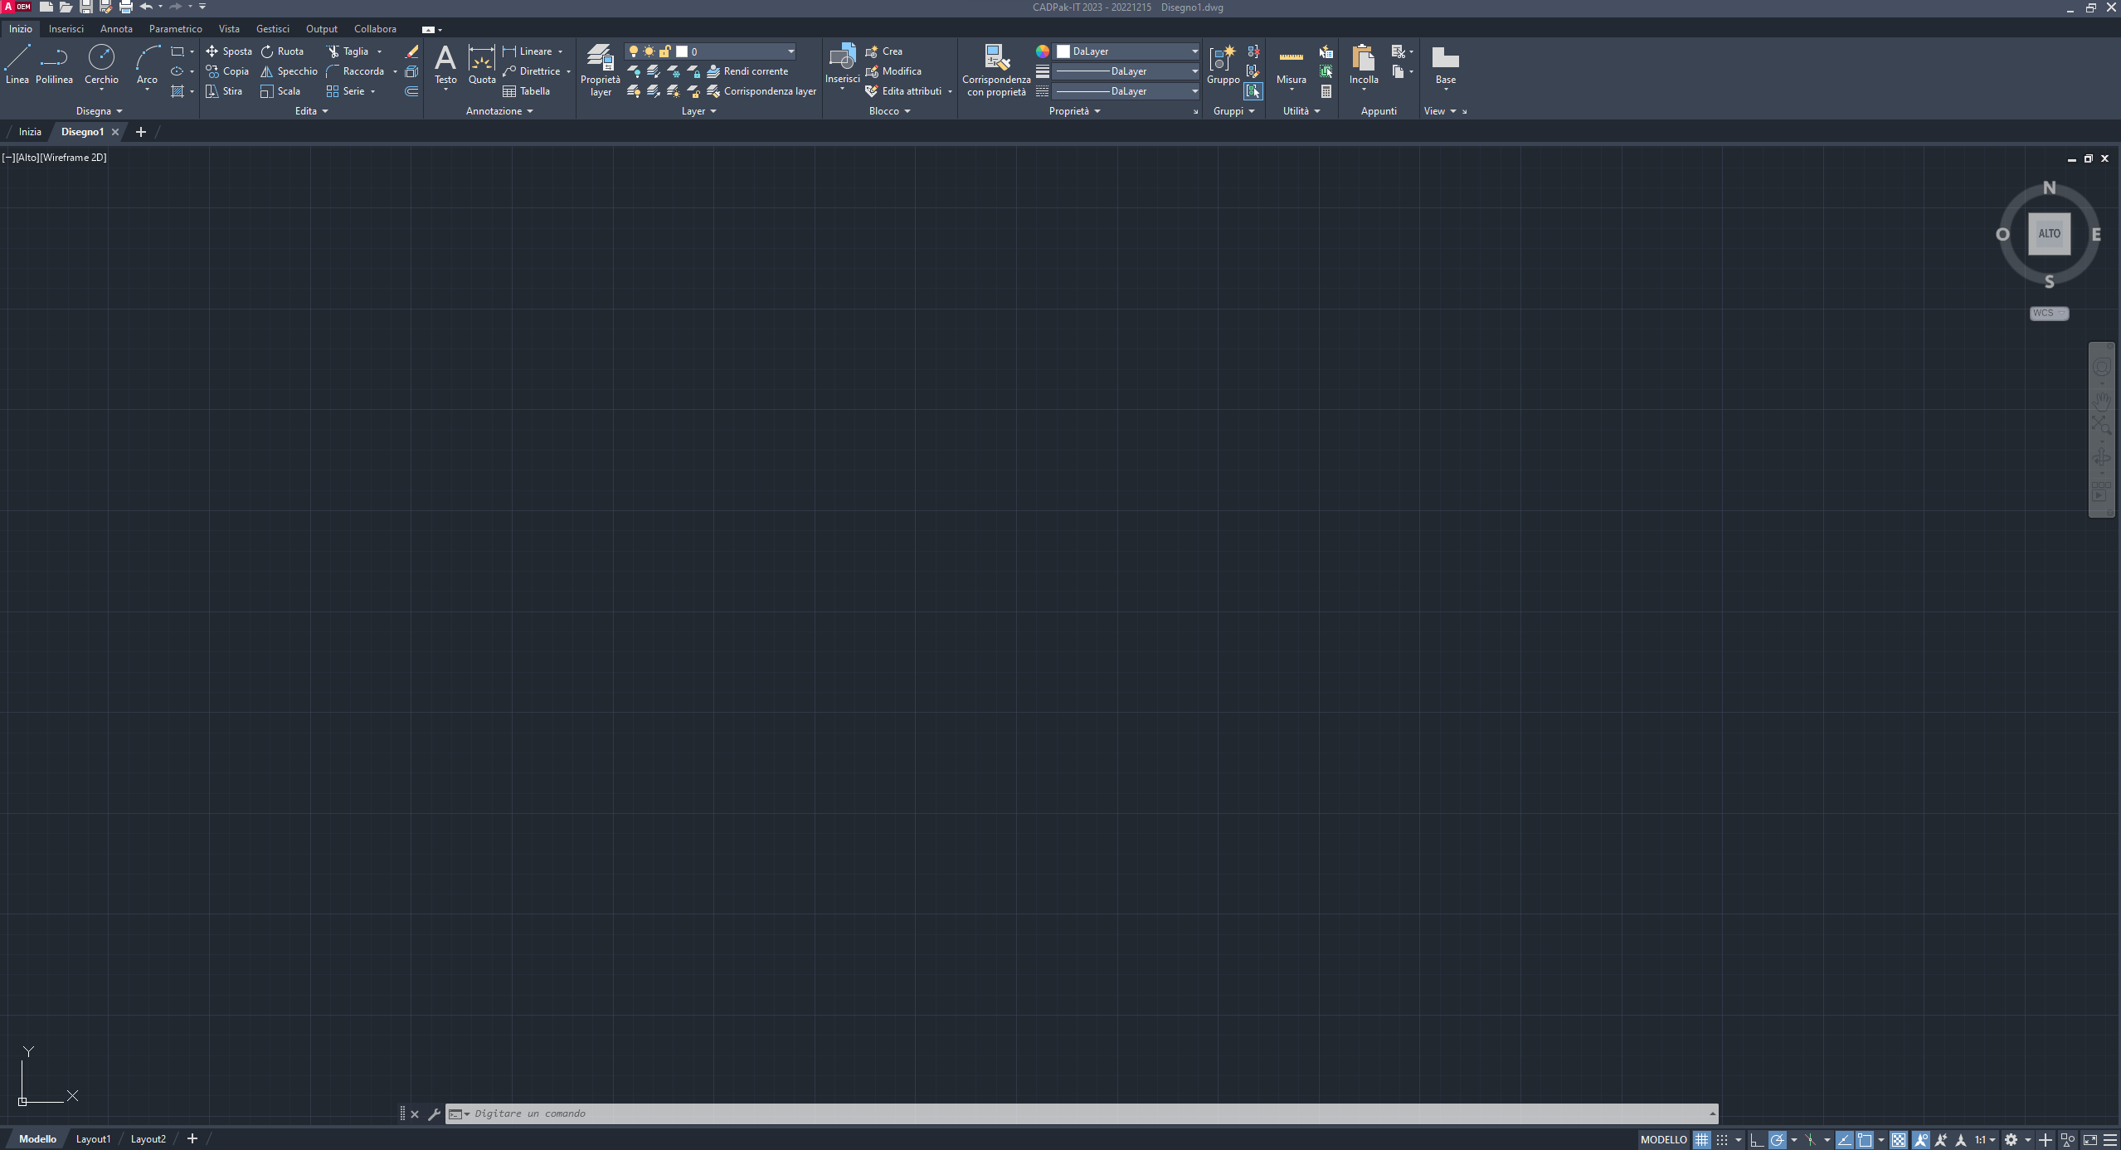This screenshot has height=1150, width=2121.
Task: Click the Copia copy tool
Action: (227, 71)
